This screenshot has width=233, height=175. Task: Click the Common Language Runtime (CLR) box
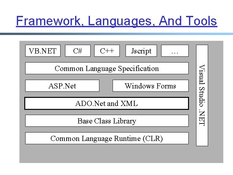coord(107,138)
